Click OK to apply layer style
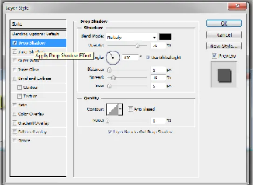 pos(224,24)
